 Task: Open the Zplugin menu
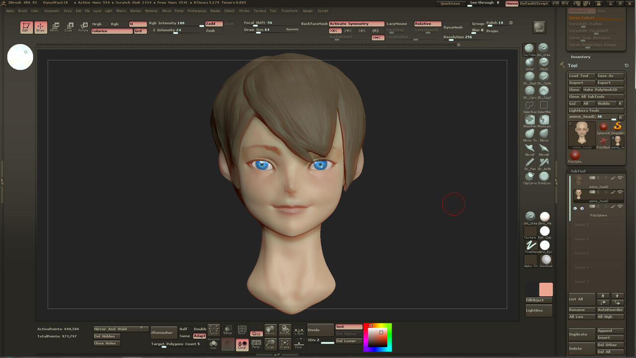point(308,10)
